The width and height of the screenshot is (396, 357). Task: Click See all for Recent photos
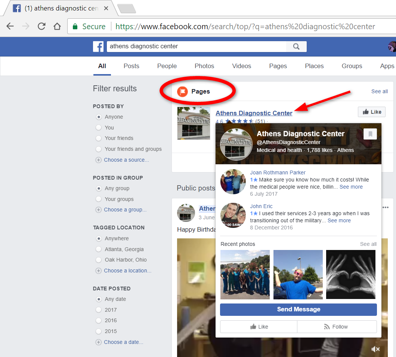(368, 244)
